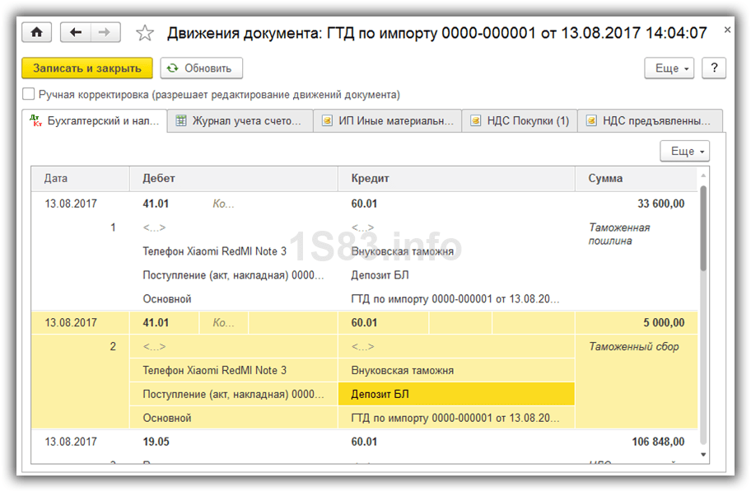The height and width of the screenshot is (492, 751).
Task: Click scrollbar down arrow
Action: click(x=703, y=455)
